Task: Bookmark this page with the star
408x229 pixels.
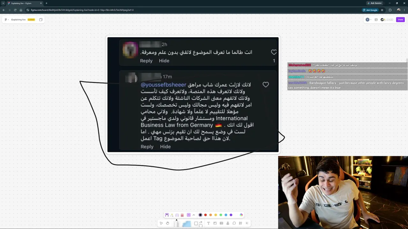Action: (382, 10)
